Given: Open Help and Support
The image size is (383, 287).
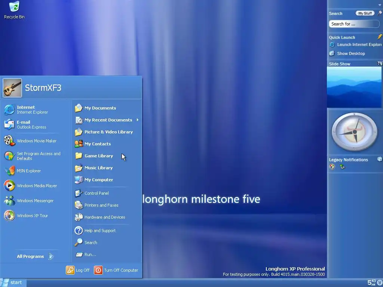Looking at the screenshot, I should click(95, 230).
